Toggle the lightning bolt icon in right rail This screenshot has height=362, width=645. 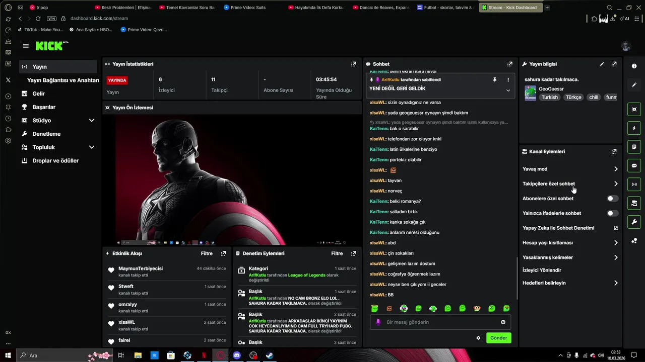(634, 128)
